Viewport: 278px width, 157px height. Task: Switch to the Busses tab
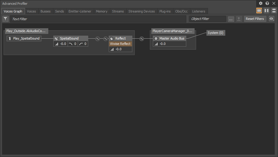46,11
